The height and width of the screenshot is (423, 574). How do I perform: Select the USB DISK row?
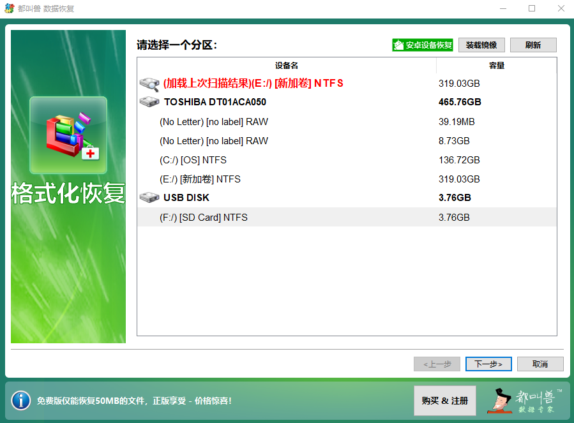(x=347, y=198)
